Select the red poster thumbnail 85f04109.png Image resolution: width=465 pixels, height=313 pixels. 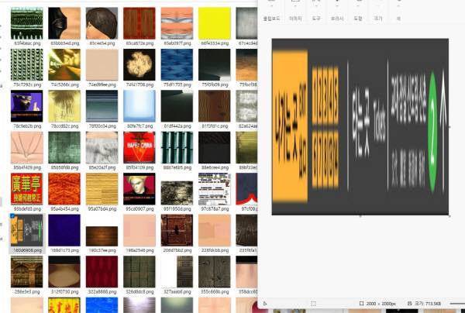[139, 148]
